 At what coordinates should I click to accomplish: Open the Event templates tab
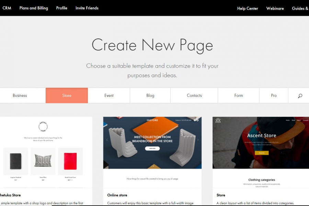click(x=109, y=95)
